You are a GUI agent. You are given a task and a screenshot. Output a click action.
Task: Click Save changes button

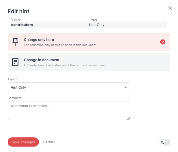tap(23, 142)
